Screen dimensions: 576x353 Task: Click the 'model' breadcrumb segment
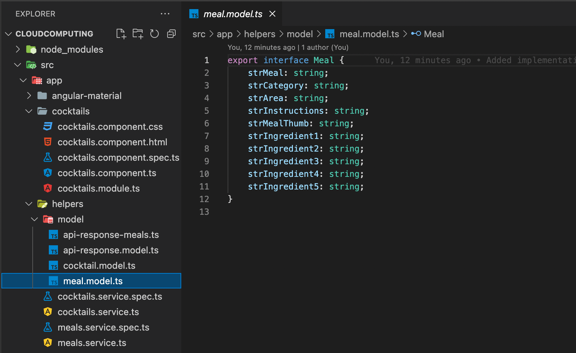click(x=300, y=34)
